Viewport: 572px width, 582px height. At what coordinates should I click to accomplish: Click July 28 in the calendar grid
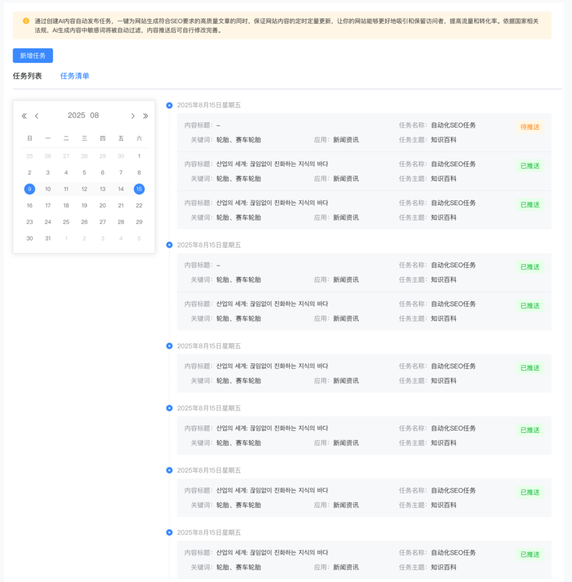pos(84,156)
